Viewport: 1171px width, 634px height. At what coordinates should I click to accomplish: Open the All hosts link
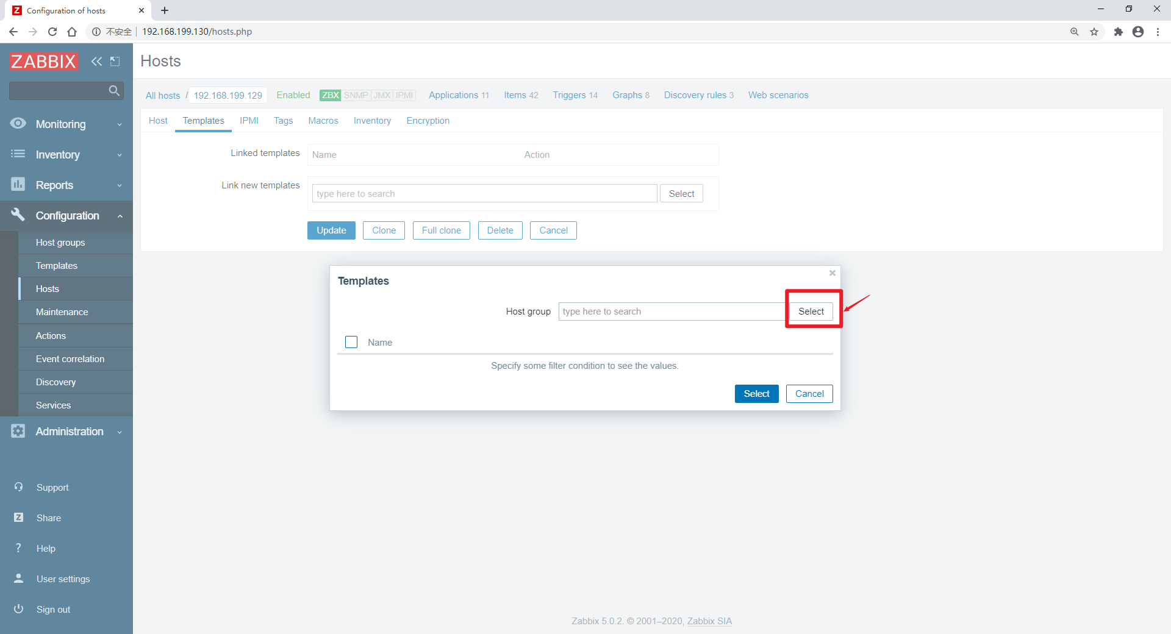coord(163,95)
